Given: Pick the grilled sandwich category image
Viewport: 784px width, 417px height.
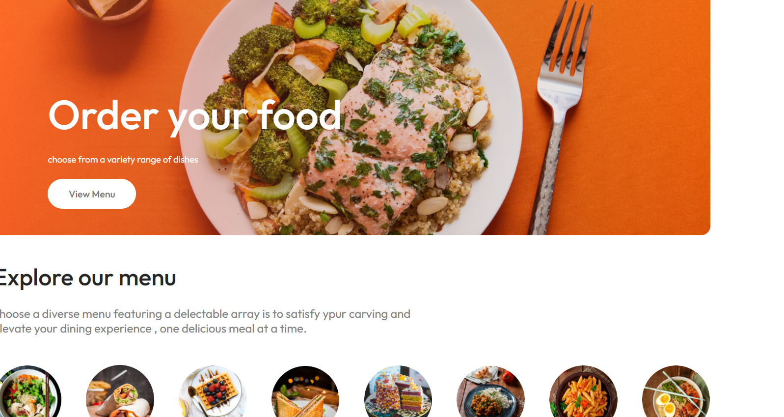Looking at the screenshot, I should [x=305, y=391].
